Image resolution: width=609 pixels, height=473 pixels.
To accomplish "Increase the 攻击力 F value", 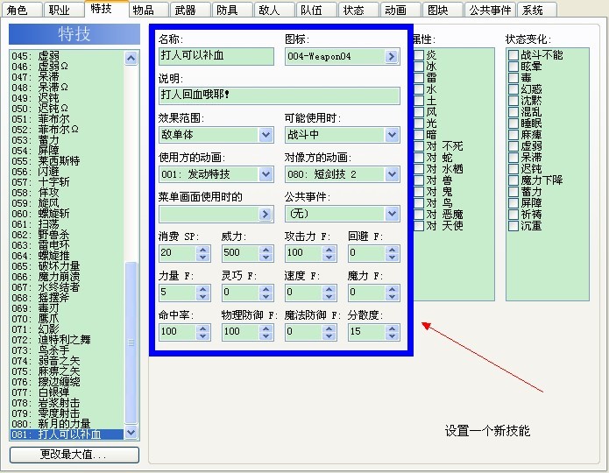I will (x=329, y=250).
